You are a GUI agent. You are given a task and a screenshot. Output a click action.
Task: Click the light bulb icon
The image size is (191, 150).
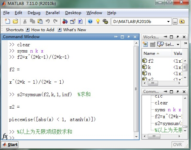98,21
